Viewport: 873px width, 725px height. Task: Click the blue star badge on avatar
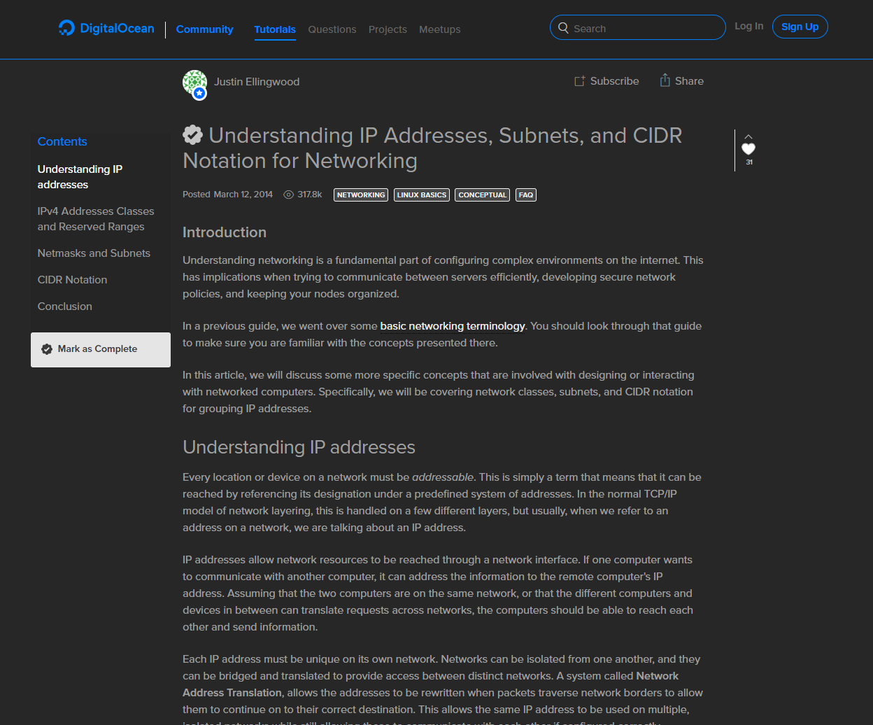199,93
